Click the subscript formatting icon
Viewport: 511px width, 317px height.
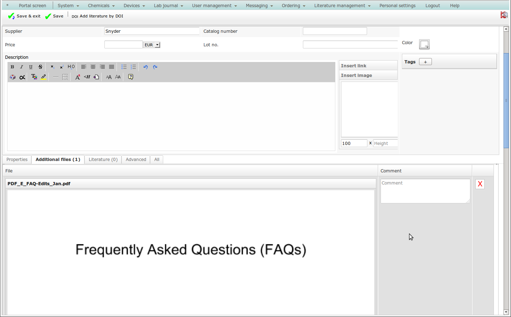(x=52, y=67)
